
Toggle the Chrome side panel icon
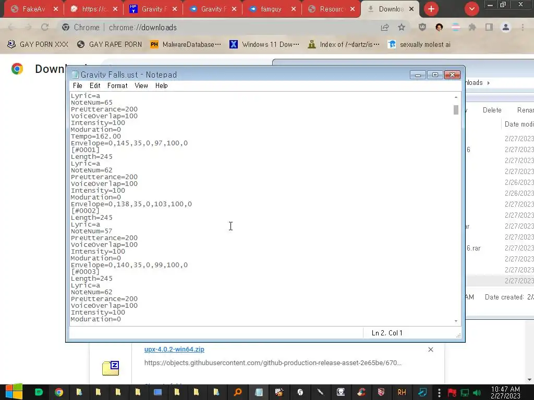(489, 28)
